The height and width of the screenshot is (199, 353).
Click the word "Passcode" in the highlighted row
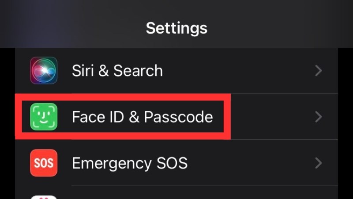pos(178,117)
